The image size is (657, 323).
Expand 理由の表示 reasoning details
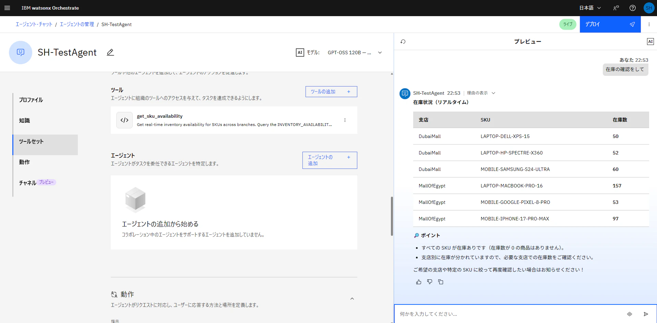(481, 93)
